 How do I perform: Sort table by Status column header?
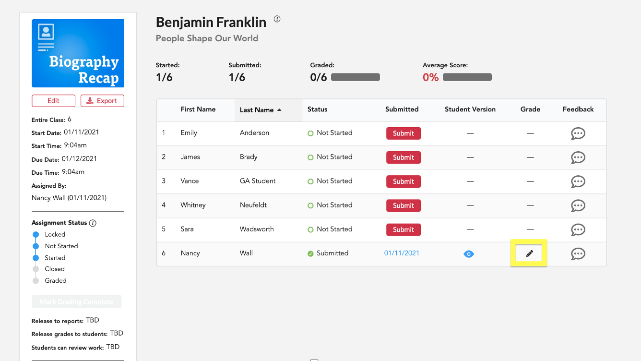tap(317, 109)
